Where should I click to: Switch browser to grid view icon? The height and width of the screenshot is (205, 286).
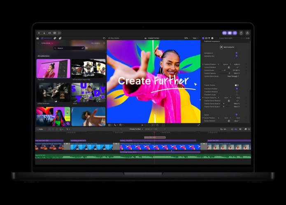[x=87, y=48]
